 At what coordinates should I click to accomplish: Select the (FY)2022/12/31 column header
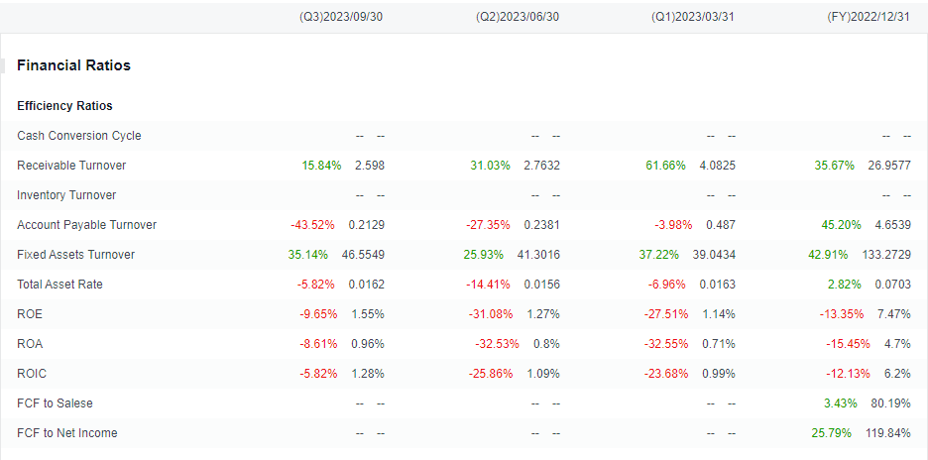click(869, 17)
